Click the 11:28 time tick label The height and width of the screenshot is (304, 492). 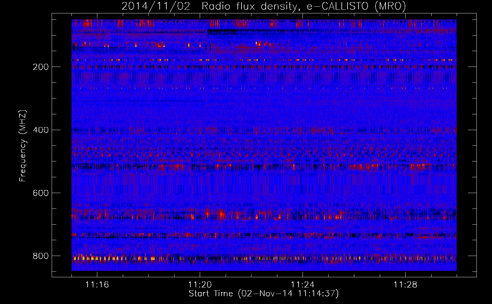click(405, 285)
